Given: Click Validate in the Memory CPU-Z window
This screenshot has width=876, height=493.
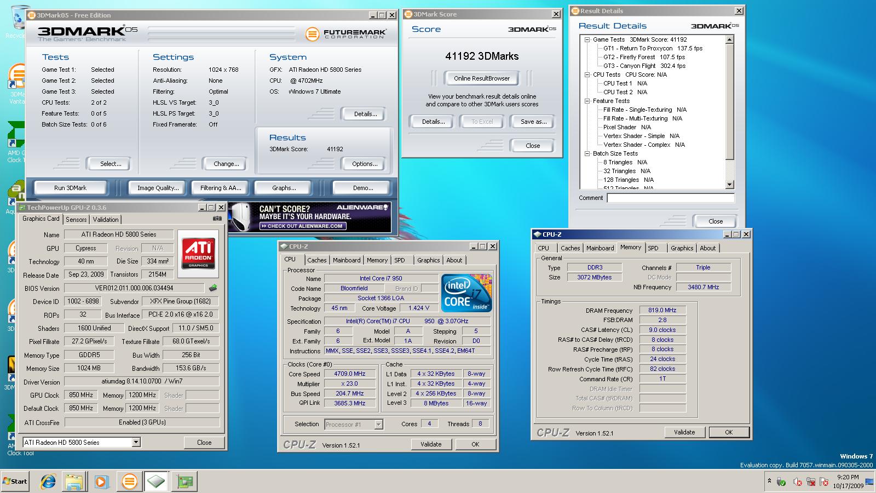Looking at the screenshot, I should click(684, 432).
